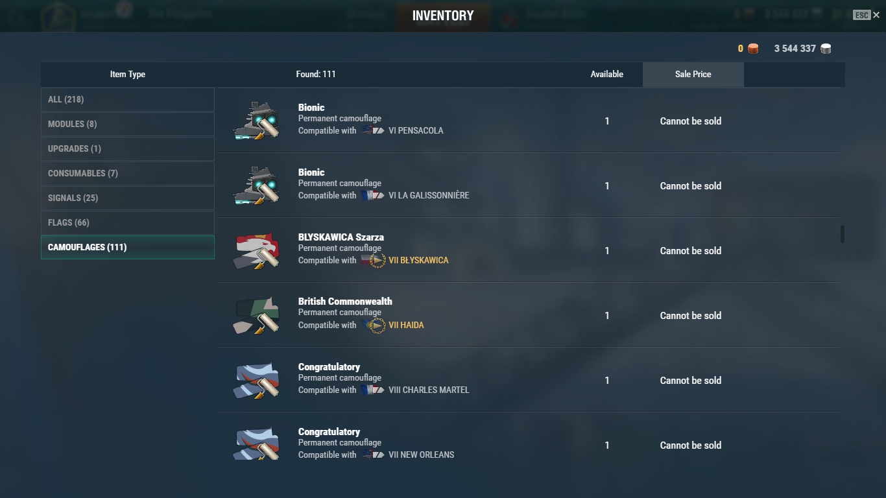Screen dimensions: 886x498
Task: View the FLAGS (66) category
Action: [128, 222]
